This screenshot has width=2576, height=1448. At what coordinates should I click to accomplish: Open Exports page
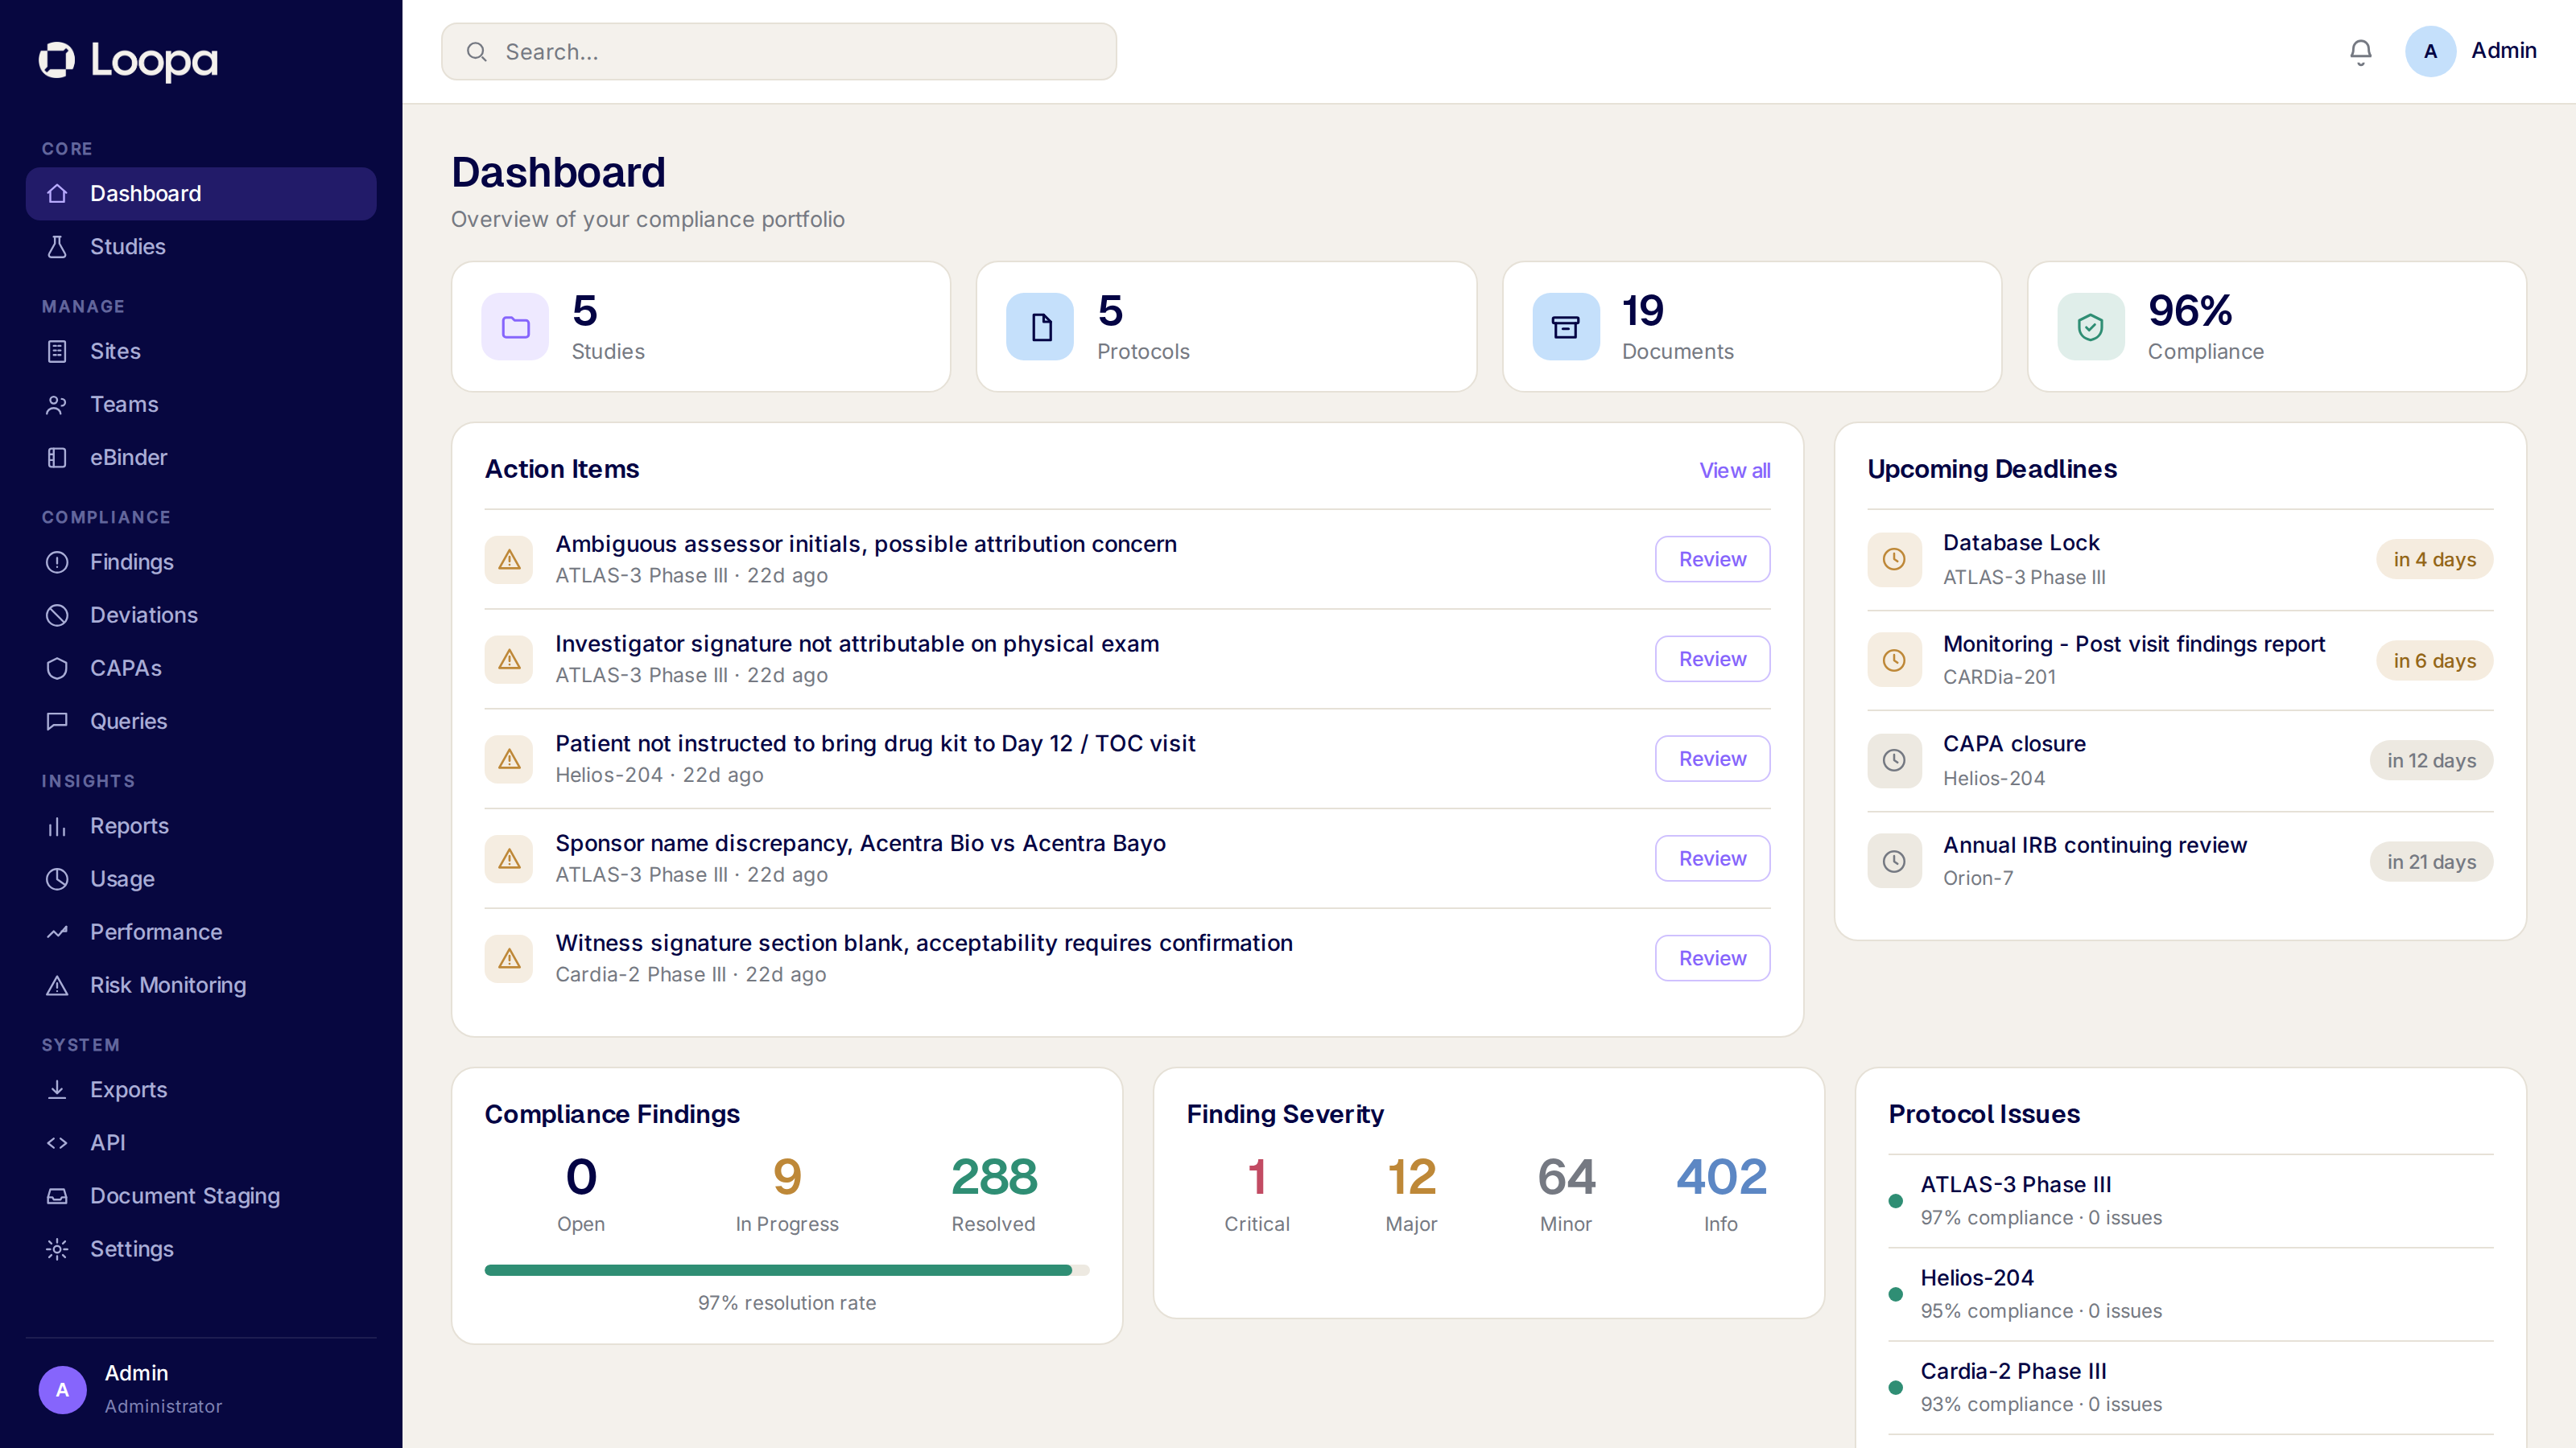click(x=201, y=1090)
